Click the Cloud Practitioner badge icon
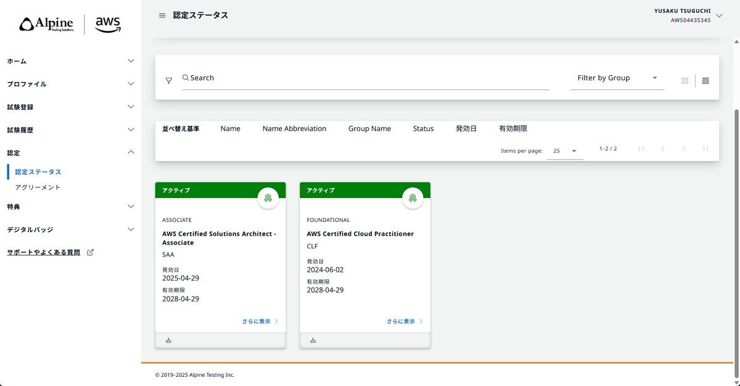The width and height of the screenshot is (740, 386). click(413, 198)
